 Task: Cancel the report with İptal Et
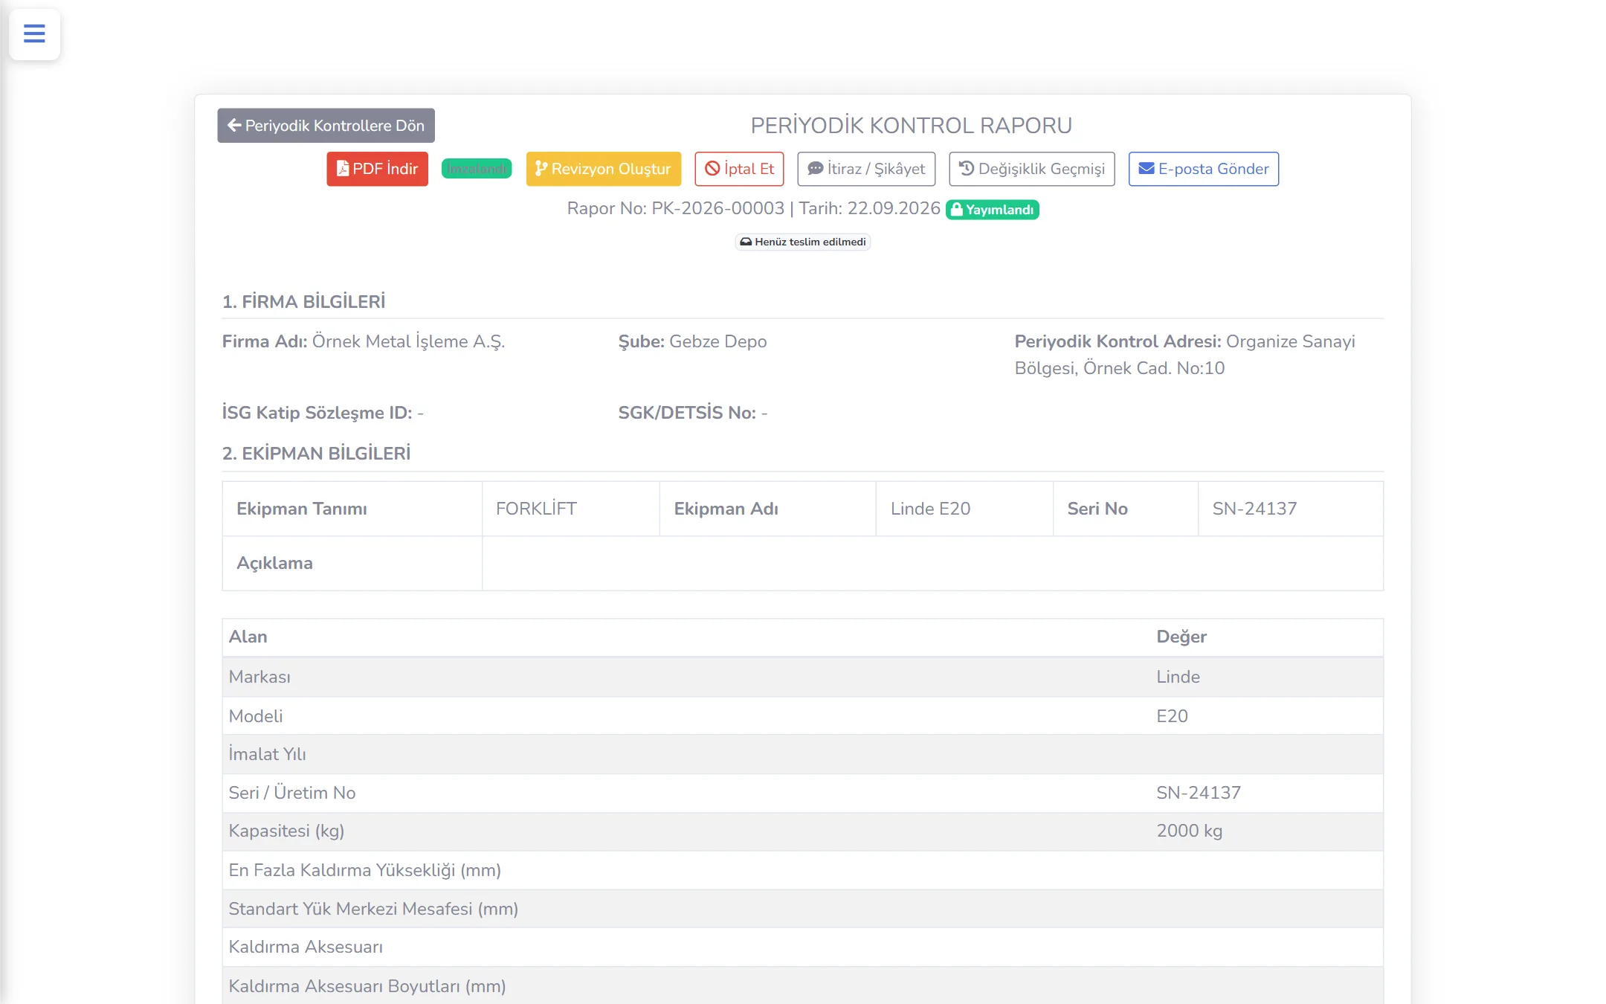pyautogui.click(x=739, y=169)
